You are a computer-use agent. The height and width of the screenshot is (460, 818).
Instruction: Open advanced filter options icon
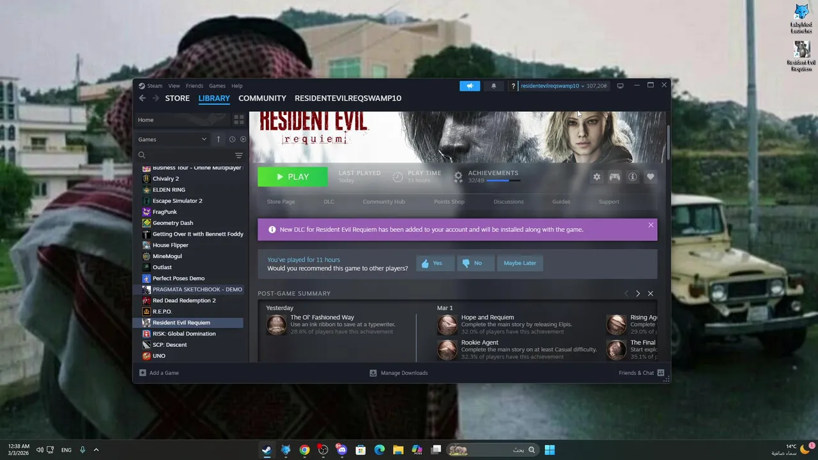[239, 155]
